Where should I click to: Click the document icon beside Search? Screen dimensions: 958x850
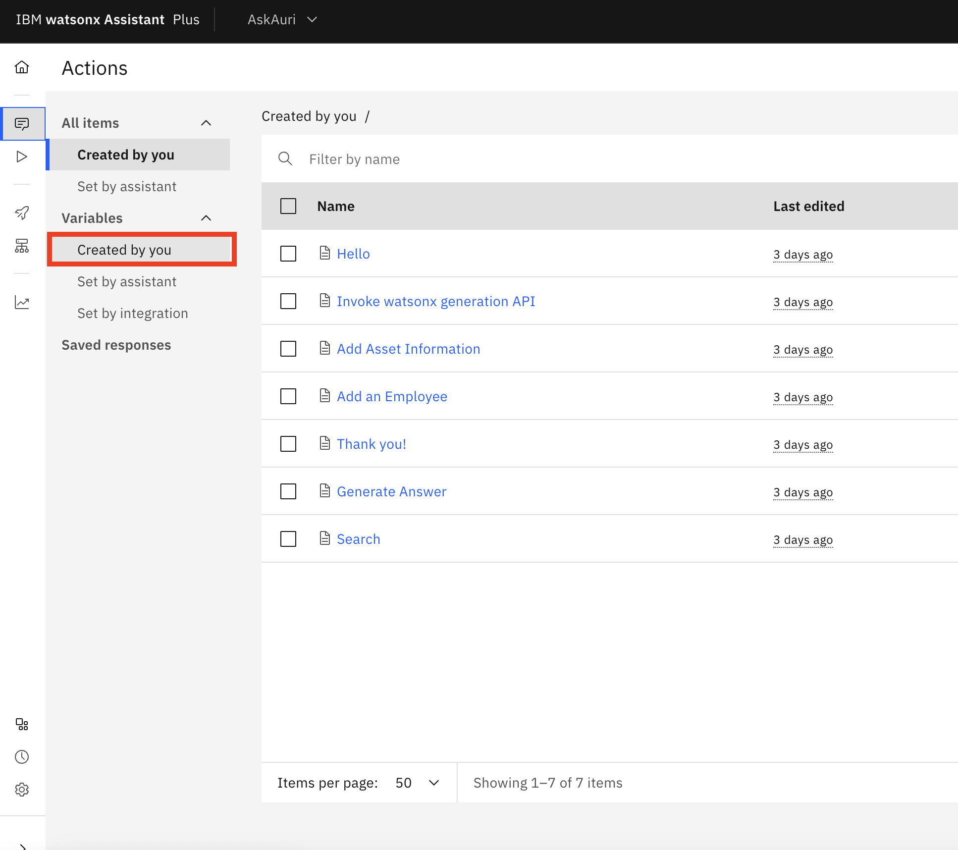325,538
